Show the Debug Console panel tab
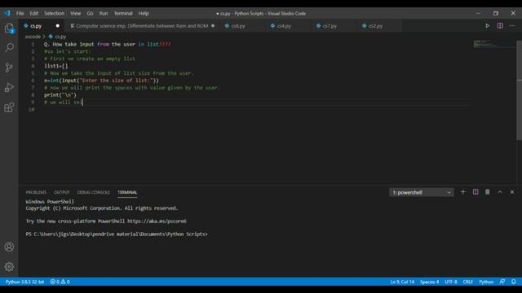The image size is (522, 293). [x=94, y=192]
